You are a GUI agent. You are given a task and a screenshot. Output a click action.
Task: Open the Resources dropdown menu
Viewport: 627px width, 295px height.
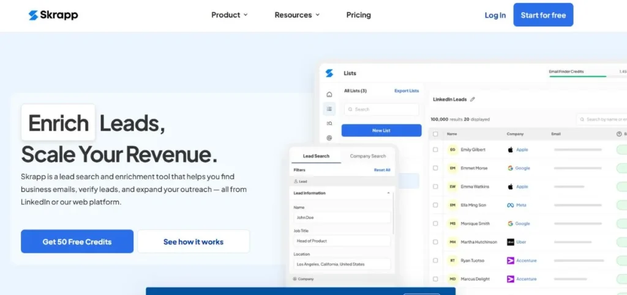[x=297, y=15]
